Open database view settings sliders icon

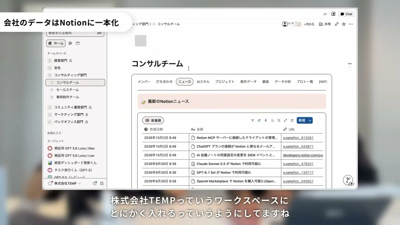292,120
